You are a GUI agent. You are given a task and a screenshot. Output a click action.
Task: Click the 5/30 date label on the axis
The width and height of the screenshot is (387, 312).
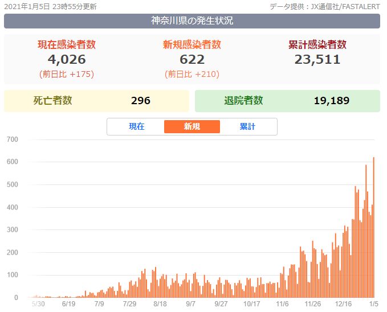point(38,304)
